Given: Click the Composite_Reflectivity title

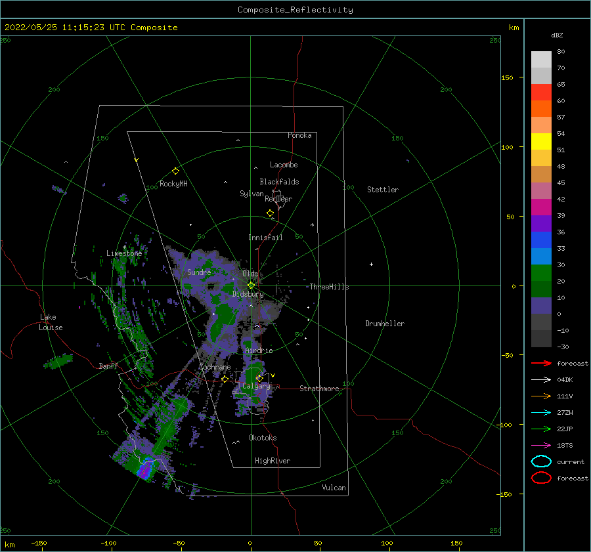Looking at the screenshot, I should tap(295, 10).
